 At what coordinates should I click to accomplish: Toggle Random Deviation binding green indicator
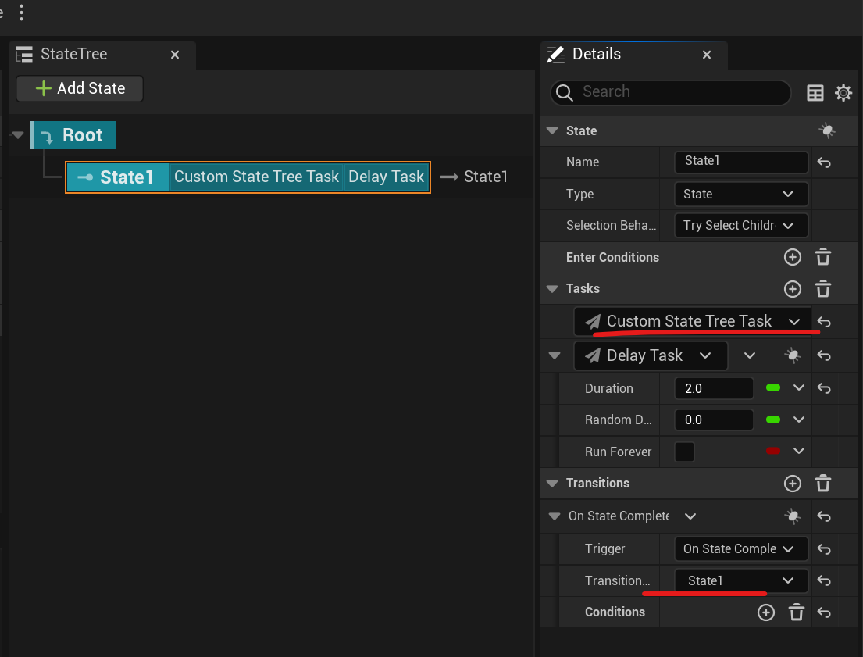click(x=773, y=420)
